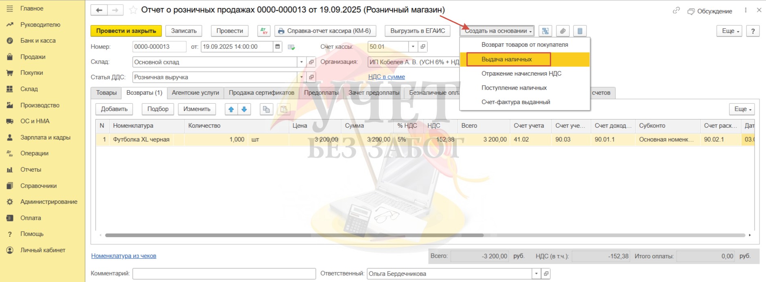The image size is (766, 282).
Task: Open the Банк и касса section
Action: coord(38,40)
